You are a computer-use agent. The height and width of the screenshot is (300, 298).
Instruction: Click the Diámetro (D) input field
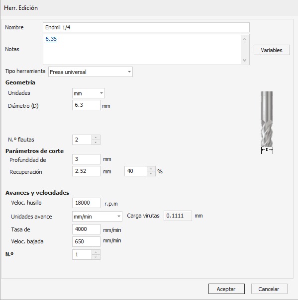[86, 105]
